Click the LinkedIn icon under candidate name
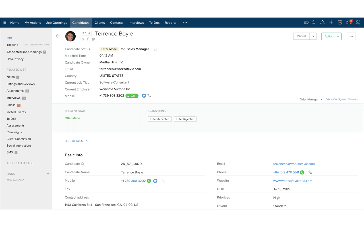This screenshot has height=227, width=364. click(x=82, y=39)
